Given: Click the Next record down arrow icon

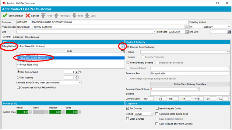Looking at the screenshot, I should click(74, 16).
